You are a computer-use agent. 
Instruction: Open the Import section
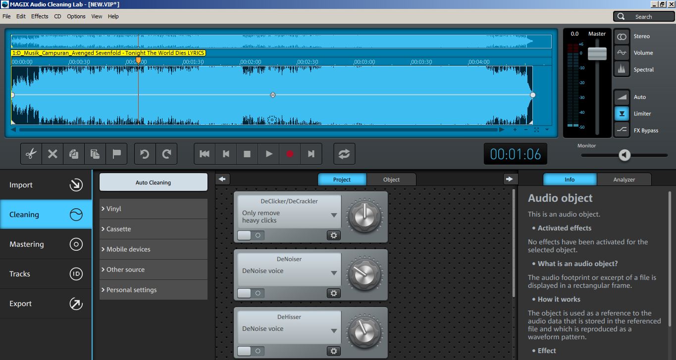(46, 185)
